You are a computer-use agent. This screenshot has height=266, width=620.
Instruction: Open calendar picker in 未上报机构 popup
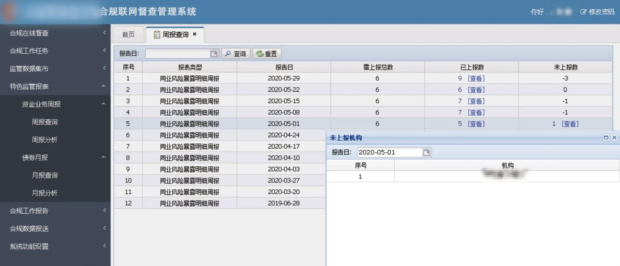pyautogui.click(x=427, y=152)
